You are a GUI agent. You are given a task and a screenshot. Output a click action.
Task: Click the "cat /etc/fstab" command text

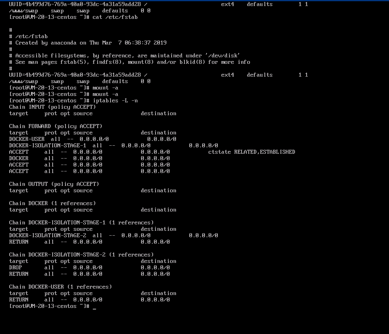115,17
